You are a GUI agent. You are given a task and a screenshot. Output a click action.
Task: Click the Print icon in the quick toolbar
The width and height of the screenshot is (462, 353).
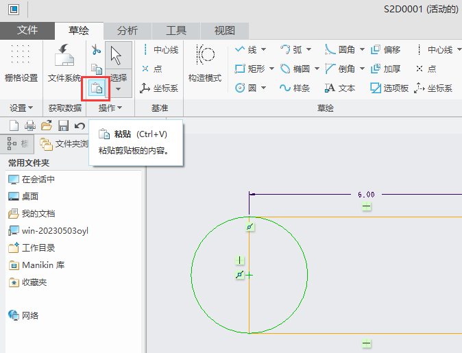click(30, 126)
